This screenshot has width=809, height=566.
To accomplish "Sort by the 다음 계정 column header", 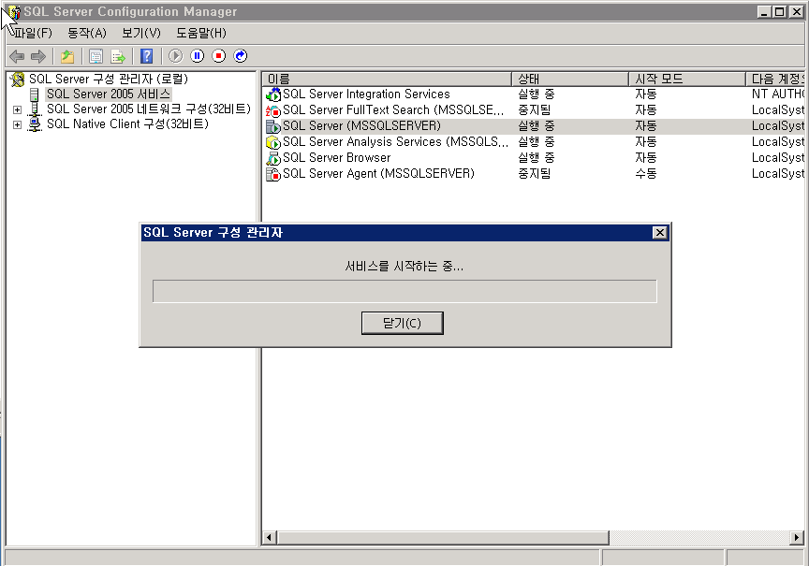I will point(776,79).
